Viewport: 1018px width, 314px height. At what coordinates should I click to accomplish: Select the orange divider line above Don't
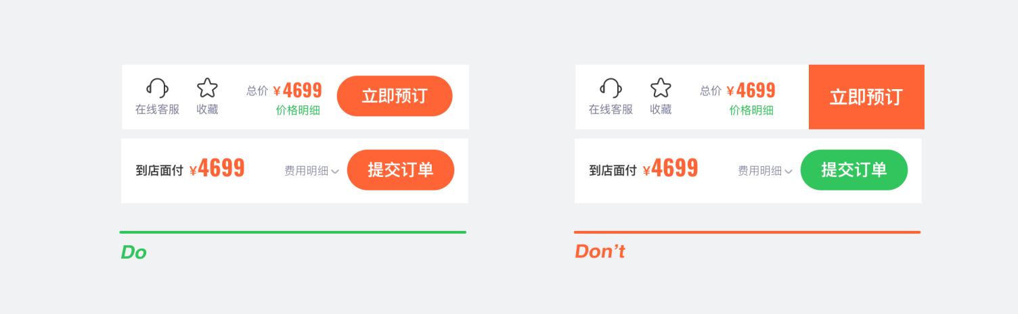point(747,232)
